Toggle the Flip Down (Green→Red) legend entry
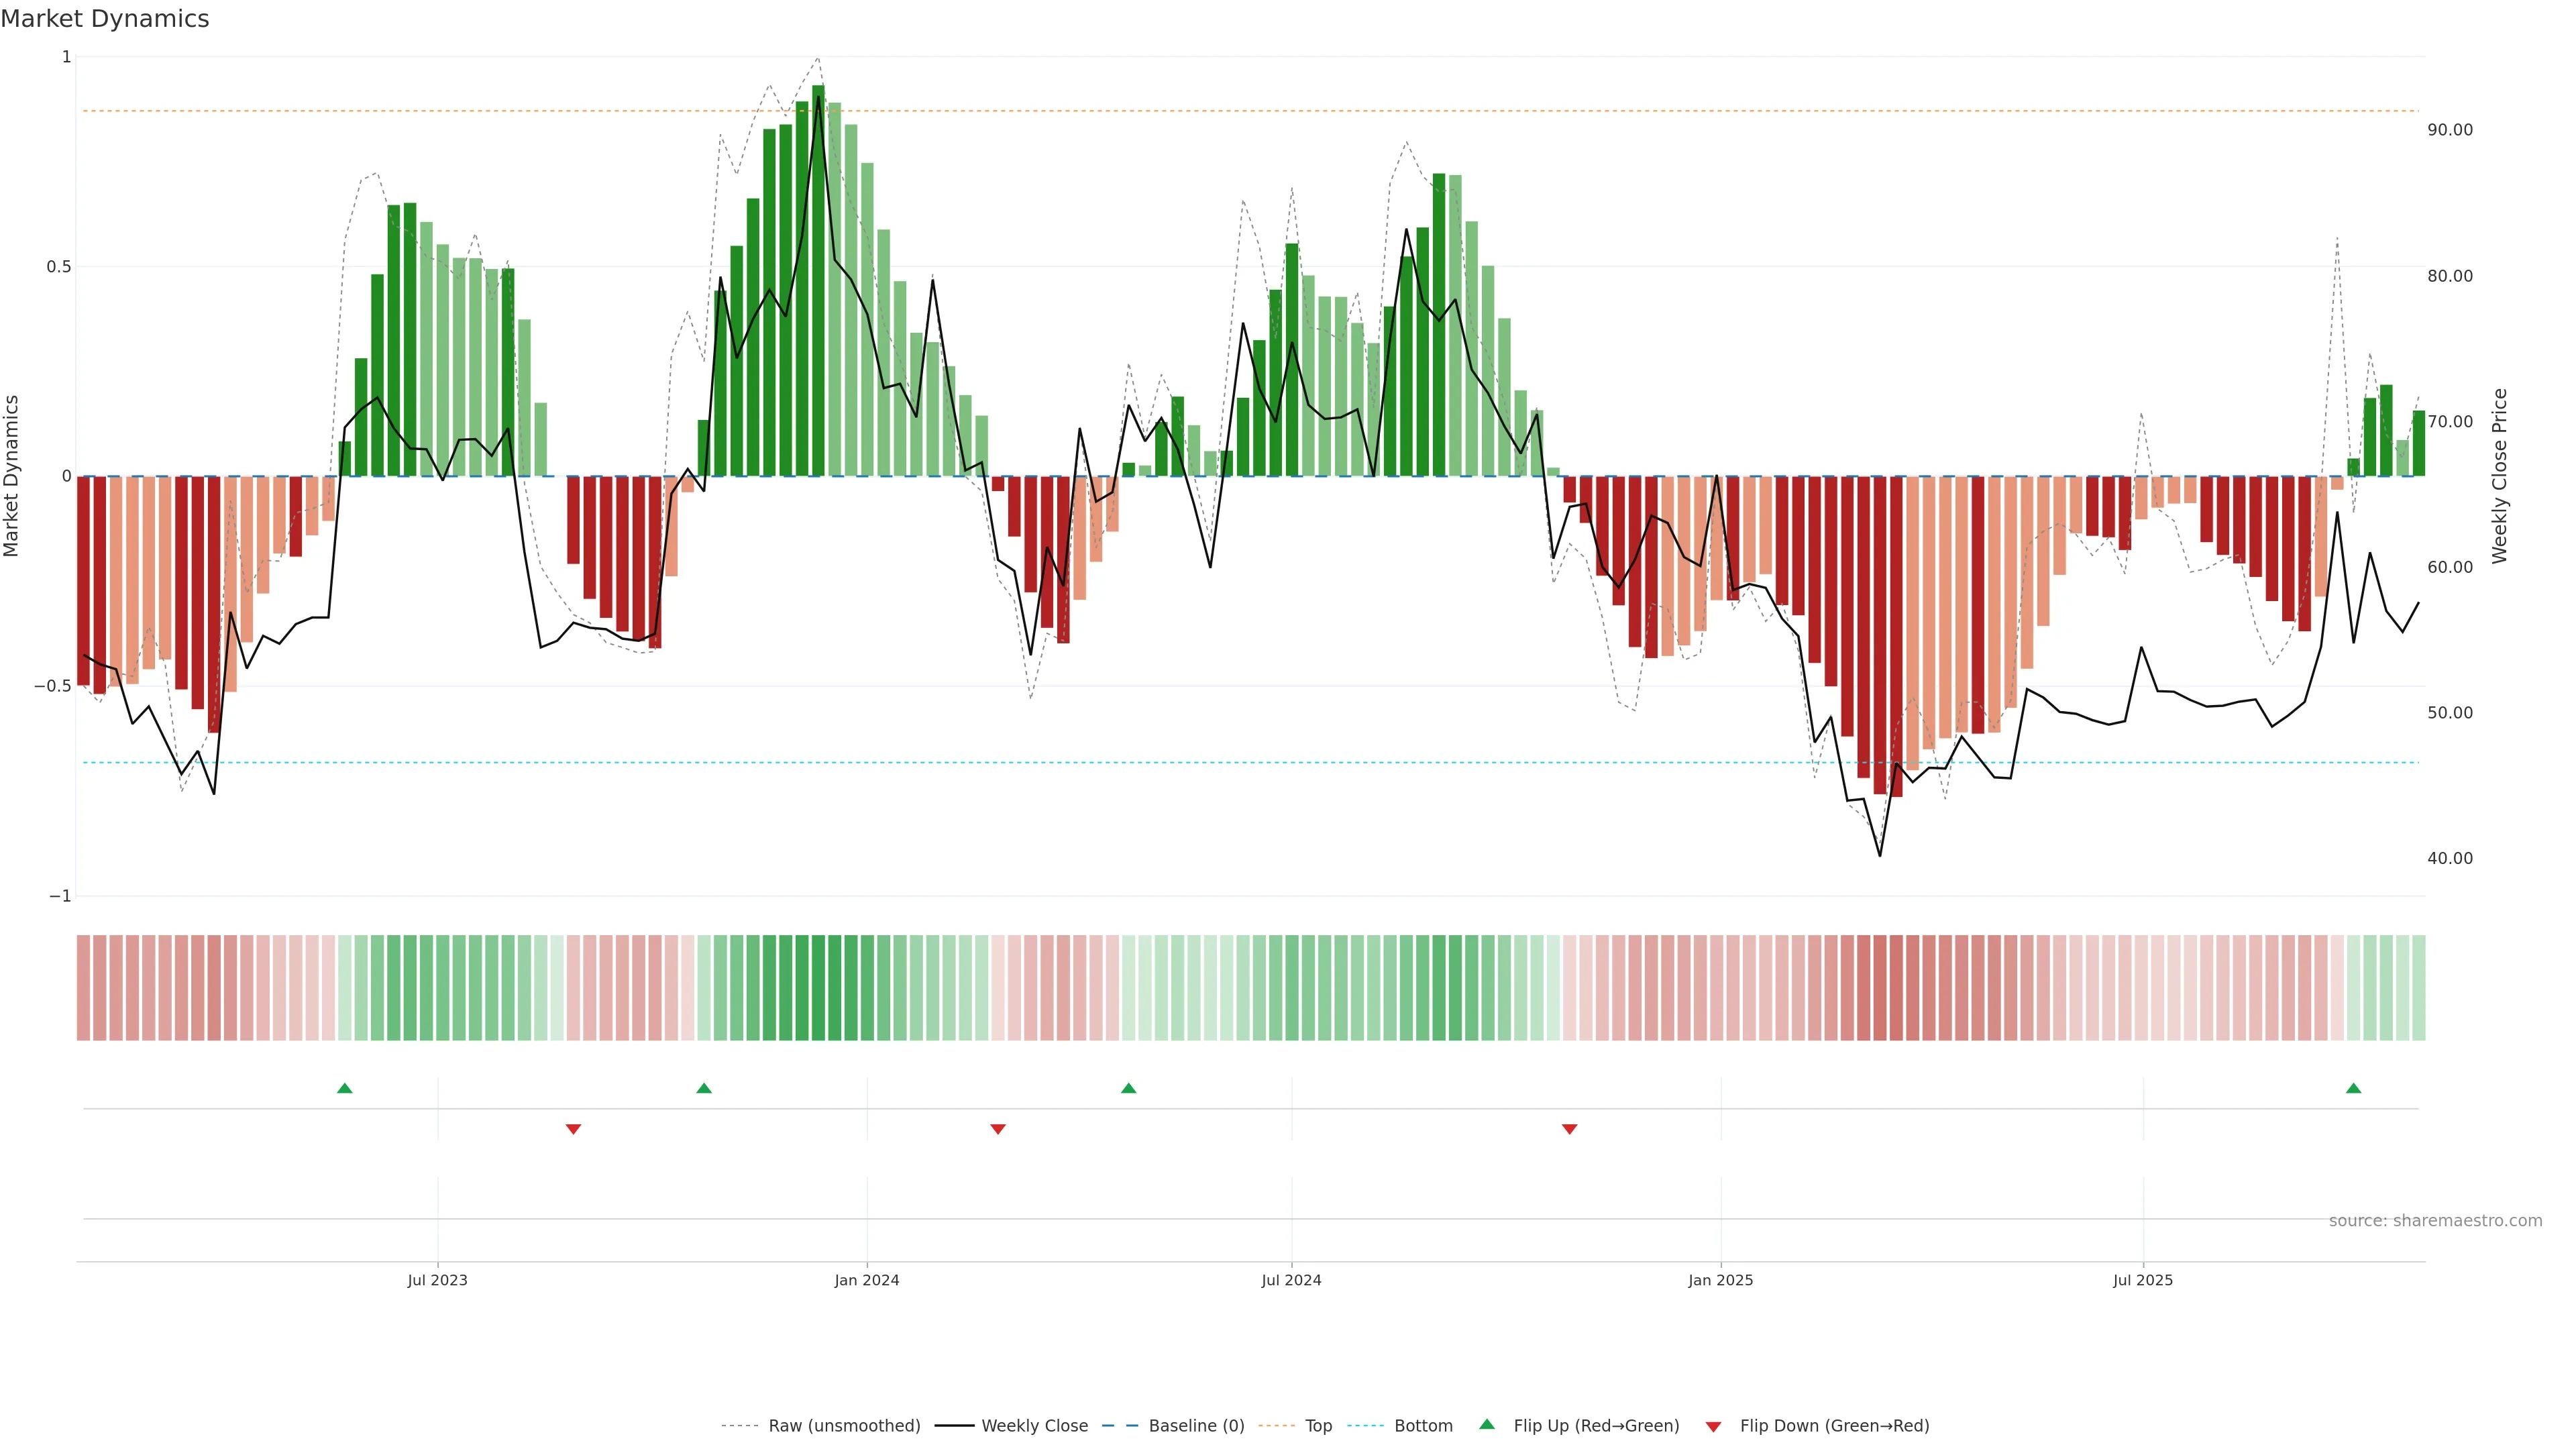 pos(1834,1426)
